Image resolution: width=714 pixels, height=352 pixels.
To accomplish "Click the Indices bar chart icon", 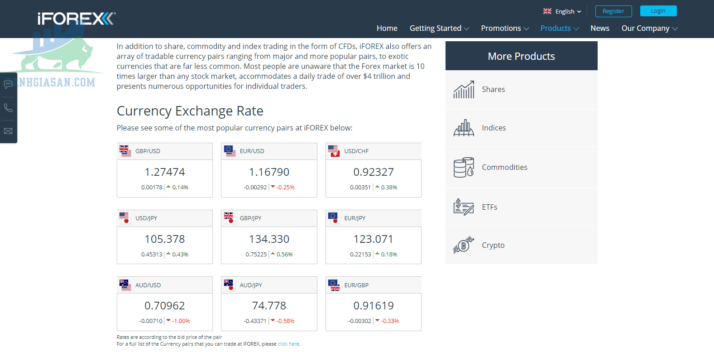I will tap(464, 128).
